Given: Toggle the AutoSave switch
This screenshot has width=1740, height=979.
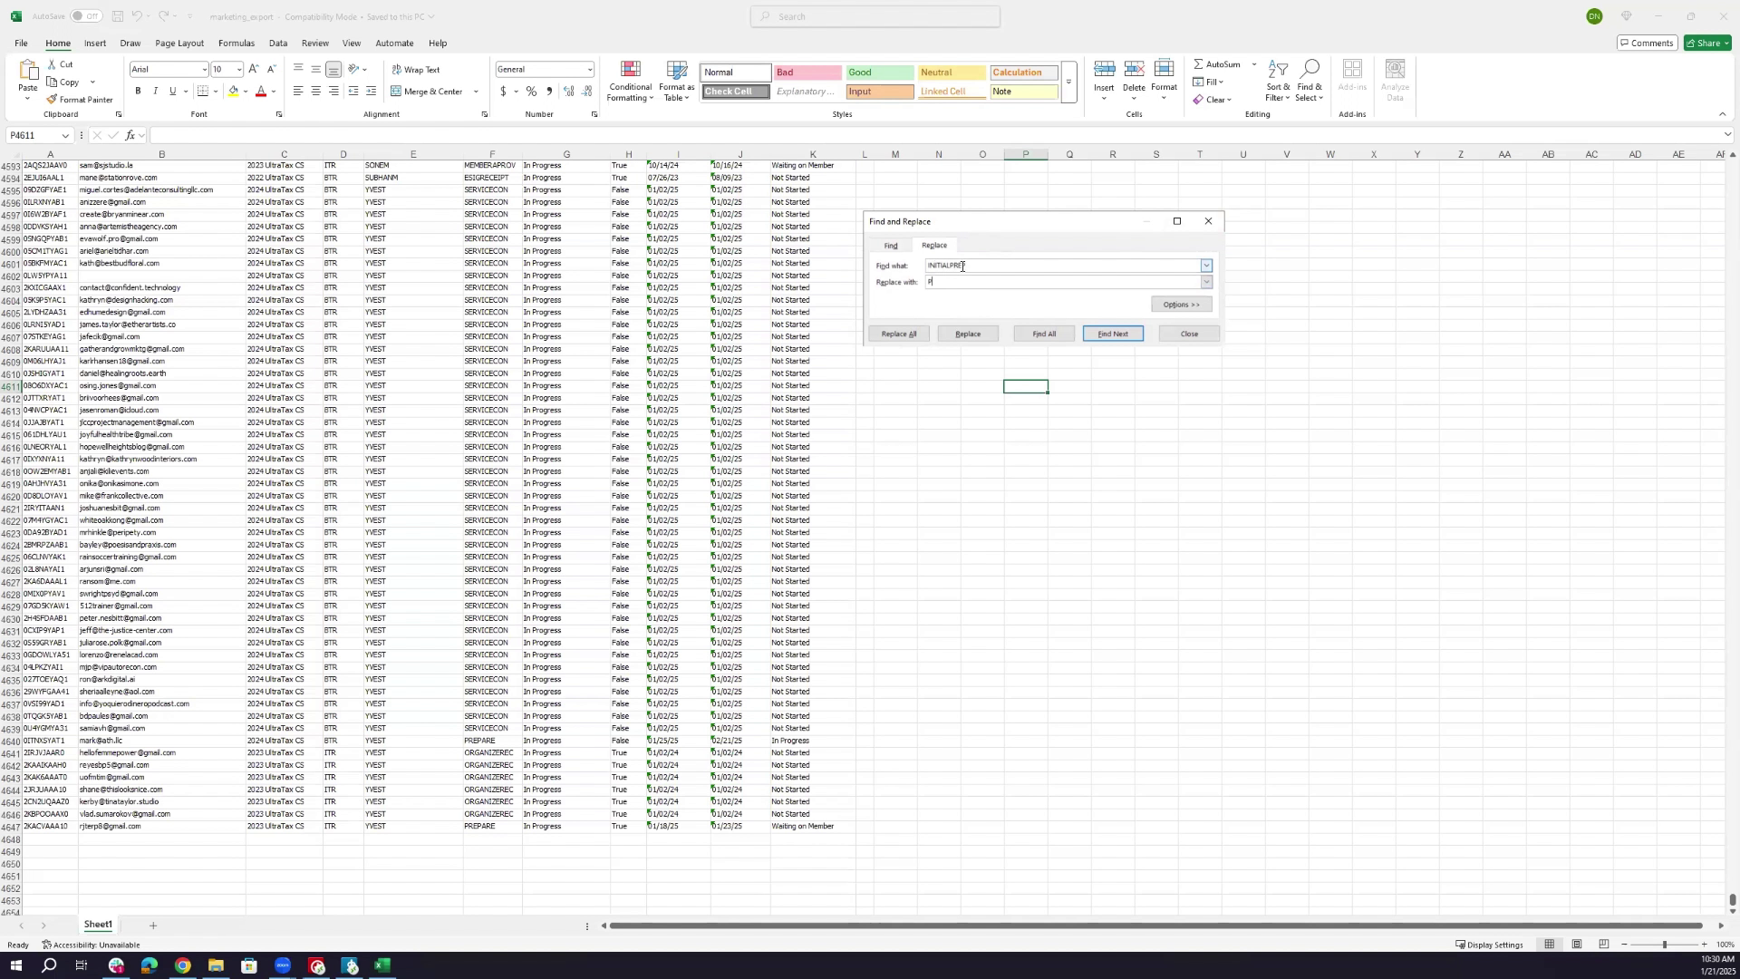Looking at the screenshot, I should click(85, 16).
